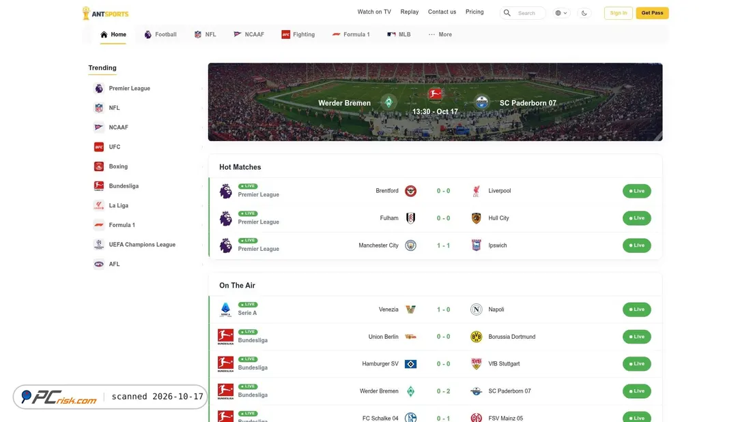Click Live button for Union Berlin match
Viewport: 751px width, 422px height.
click(x=636, y=337)
